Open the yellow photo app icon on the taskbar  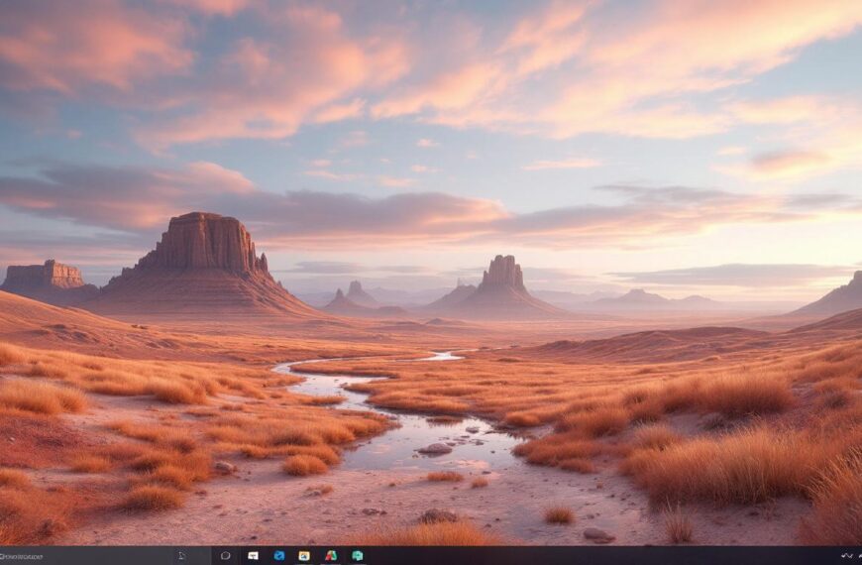click(x=304, y=556)
